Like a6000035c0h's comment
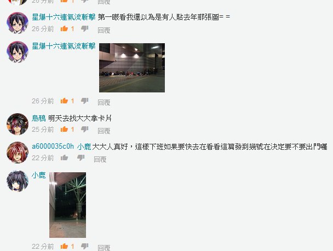 (64, 157)
